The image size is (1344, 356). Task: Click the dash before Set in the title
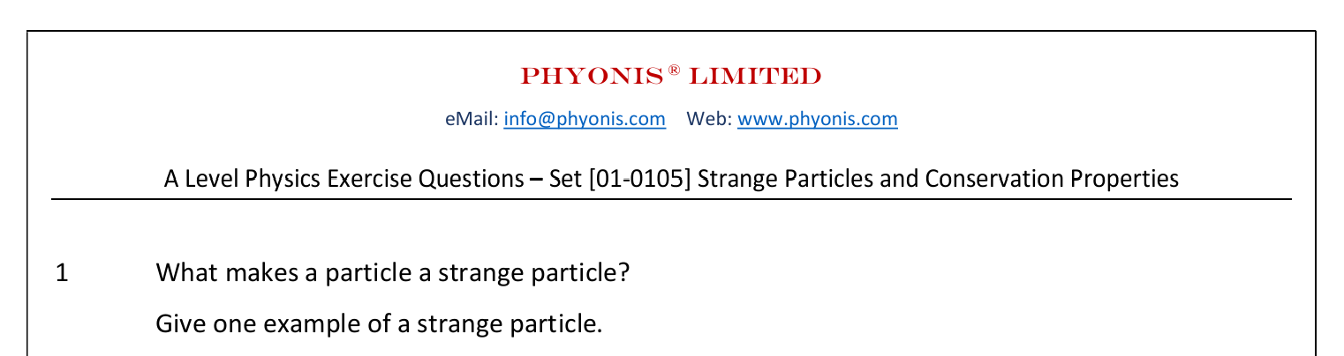point(535,179)
